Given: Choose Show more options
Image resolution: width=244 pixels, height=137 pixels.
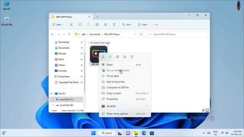Looking at the screenshot, I should pos(125,114).
